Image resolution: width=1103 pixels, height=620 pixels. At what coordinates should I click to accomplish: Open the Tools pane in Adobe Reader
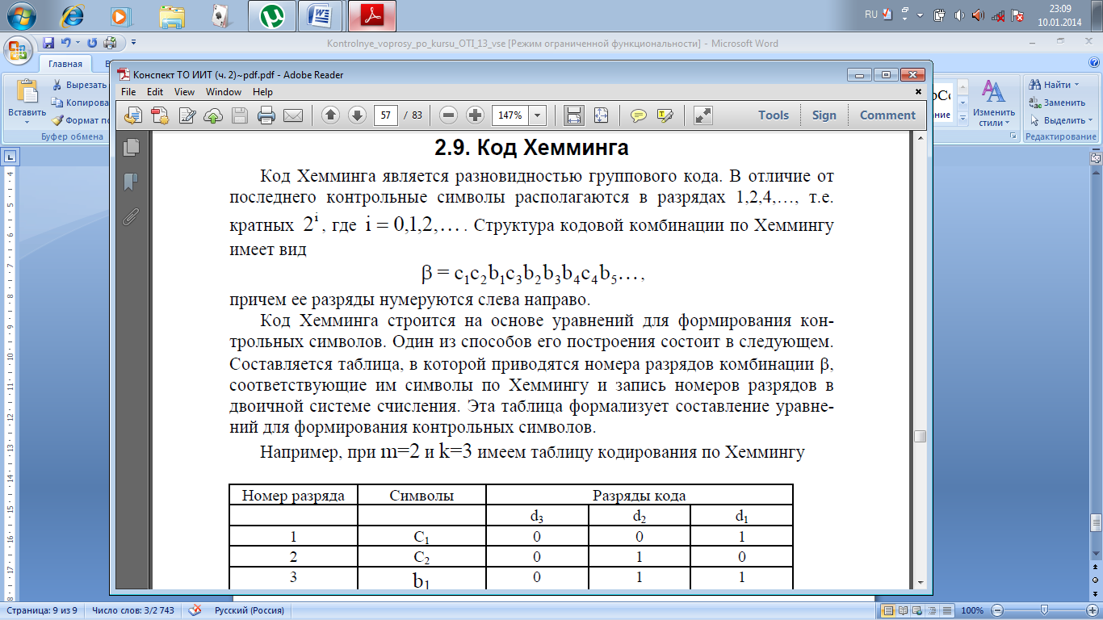pyautogui.click(x=774, y=115)
